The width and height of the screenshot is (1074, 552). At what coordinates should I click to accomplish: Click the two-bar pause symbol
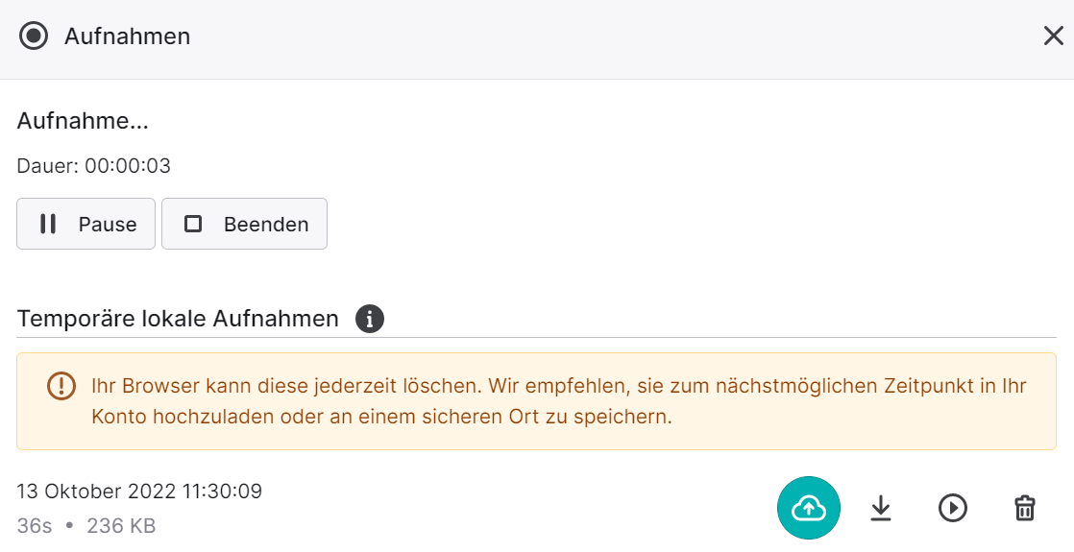pos(48,224)
